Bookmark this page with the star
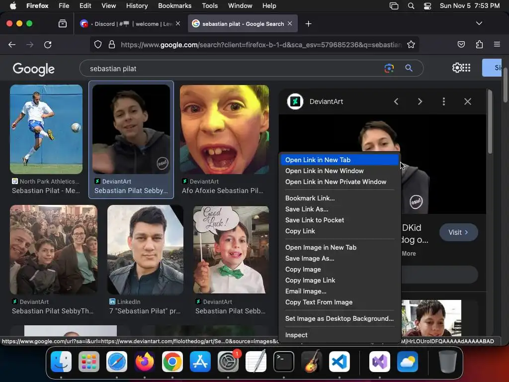The image size is (509, 382). pos(411,44)
